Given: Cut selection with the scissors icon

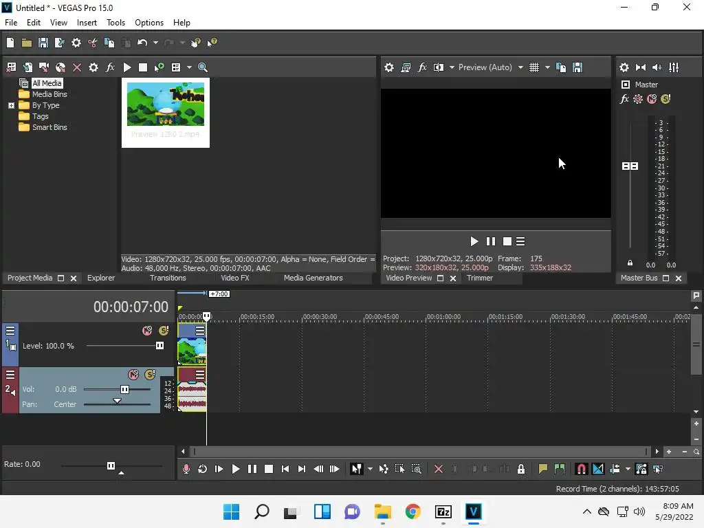Looking at the screenshot, I should tap(93, 43).
